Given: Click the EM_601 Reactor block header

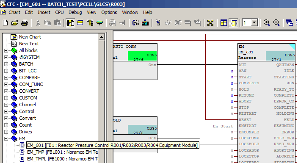Looking at the screenshot, I should coord(266,52).
